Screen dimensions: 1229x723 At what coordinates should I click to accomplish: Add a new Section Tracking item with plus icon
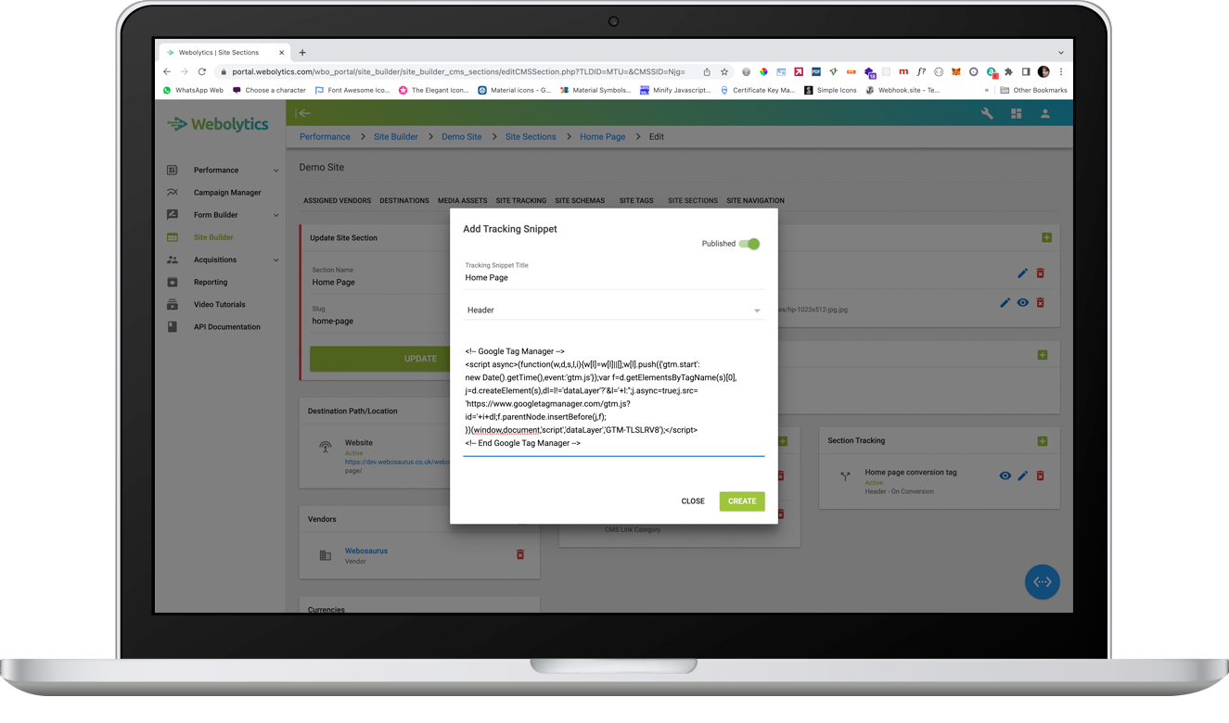click(x=1043, y=441)
